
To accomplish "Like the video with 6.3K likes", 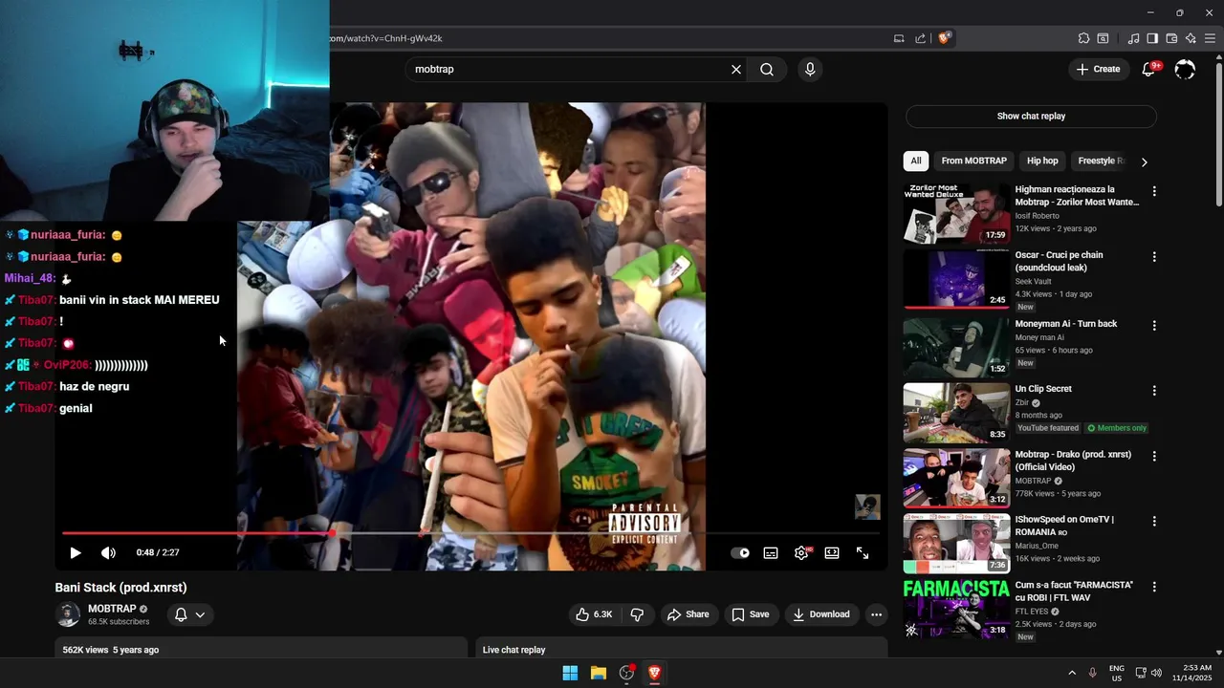I will [x=594, y=614].
